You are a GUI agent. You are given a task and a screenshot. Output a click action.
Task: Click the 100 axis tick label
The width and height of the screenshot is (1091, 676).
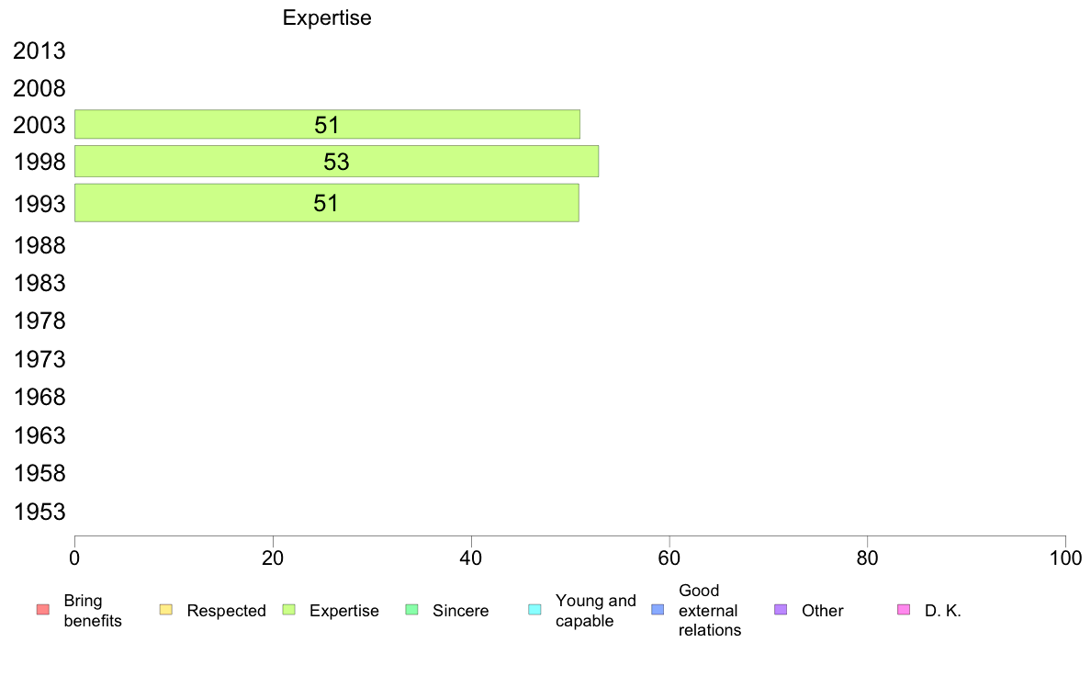pyautogui.click(x=1065, y=558)
